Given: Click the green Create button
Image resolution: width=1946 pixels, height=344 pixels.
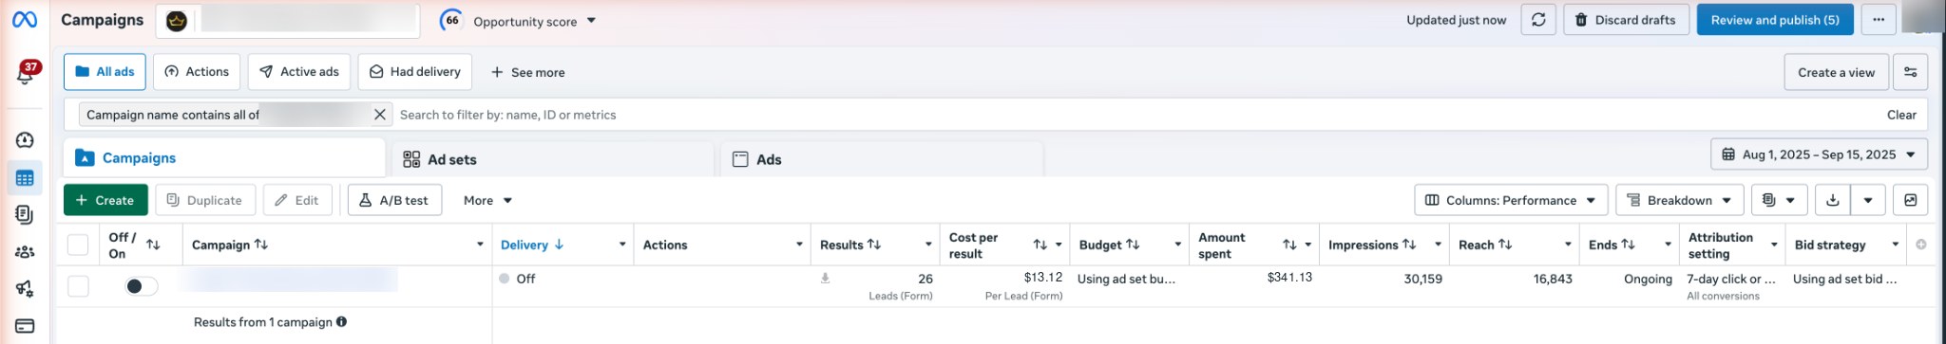Looking at the screenshot, I should [105, 200].
